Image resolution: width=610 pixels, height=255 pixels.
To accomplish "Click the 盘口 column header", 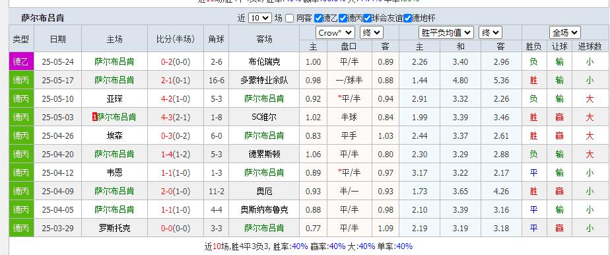I will [349, 47].
